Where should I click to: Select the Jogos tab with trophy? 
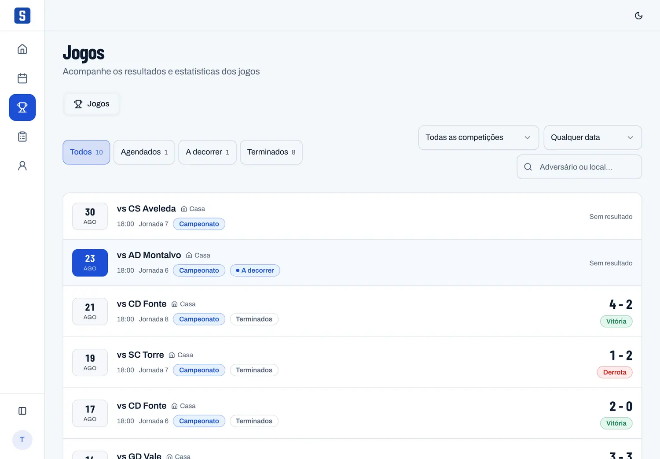point(92,104)
